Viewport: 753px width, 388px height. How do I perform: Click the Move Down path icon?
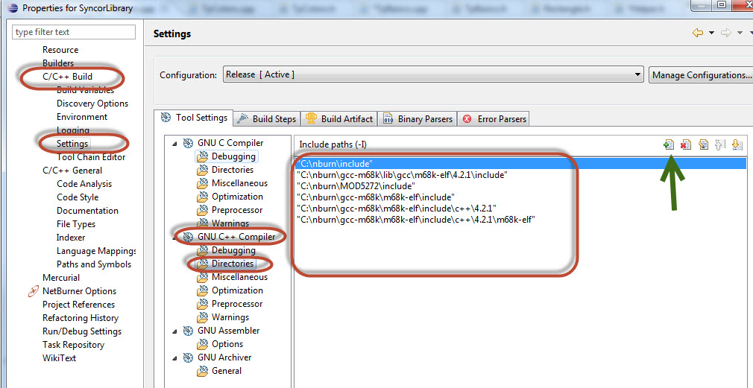737,144
